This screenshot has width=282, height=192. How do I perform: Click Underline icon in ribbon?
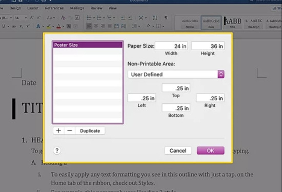click(4, 26)
